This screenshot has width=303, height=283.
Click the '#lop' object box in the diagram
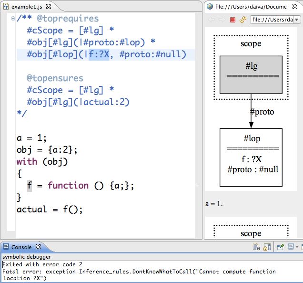[251, 157]
